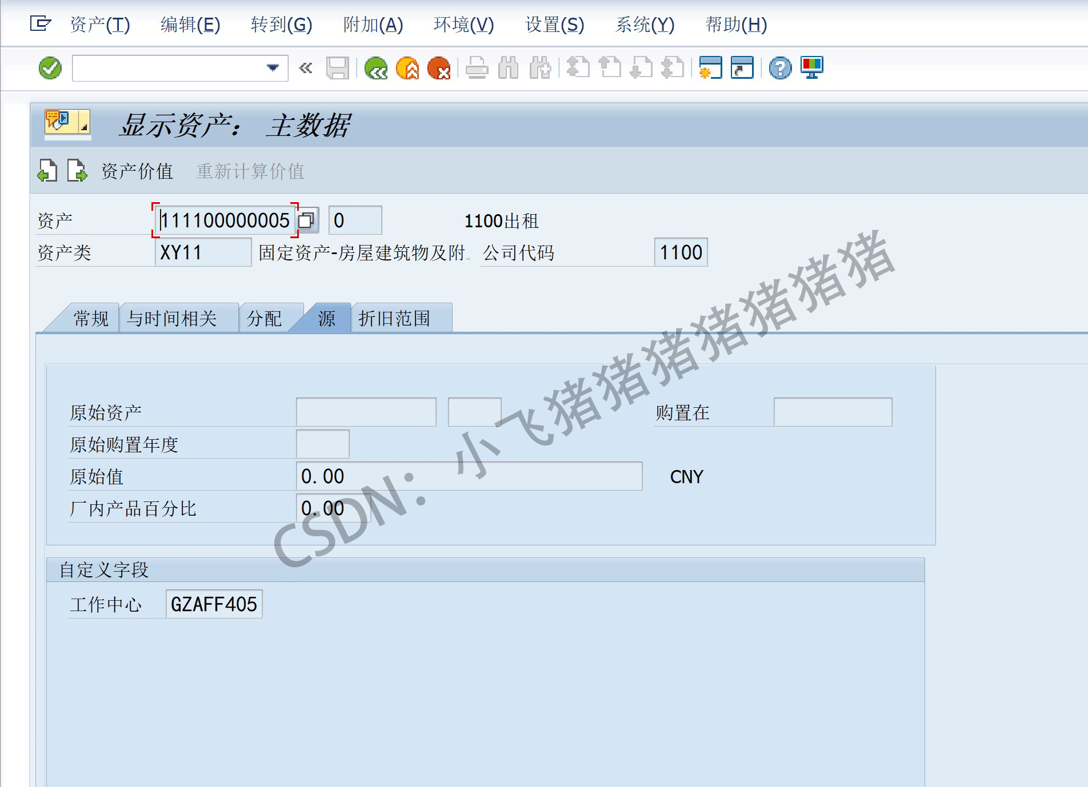Click the green Back icon
Screen dimensions: 1088x787
pos(376,68)
